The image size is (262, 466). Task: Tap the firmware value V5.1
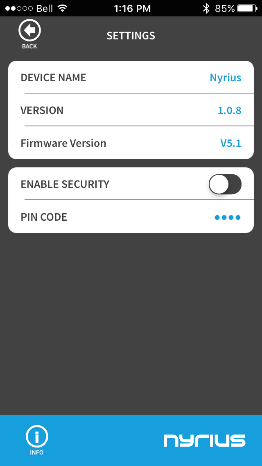tap(230, 143)
